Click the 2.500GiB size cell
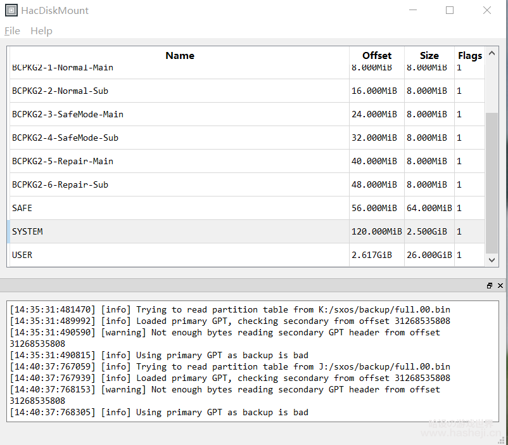The image size is (508, 445). [x=429, y=231]
